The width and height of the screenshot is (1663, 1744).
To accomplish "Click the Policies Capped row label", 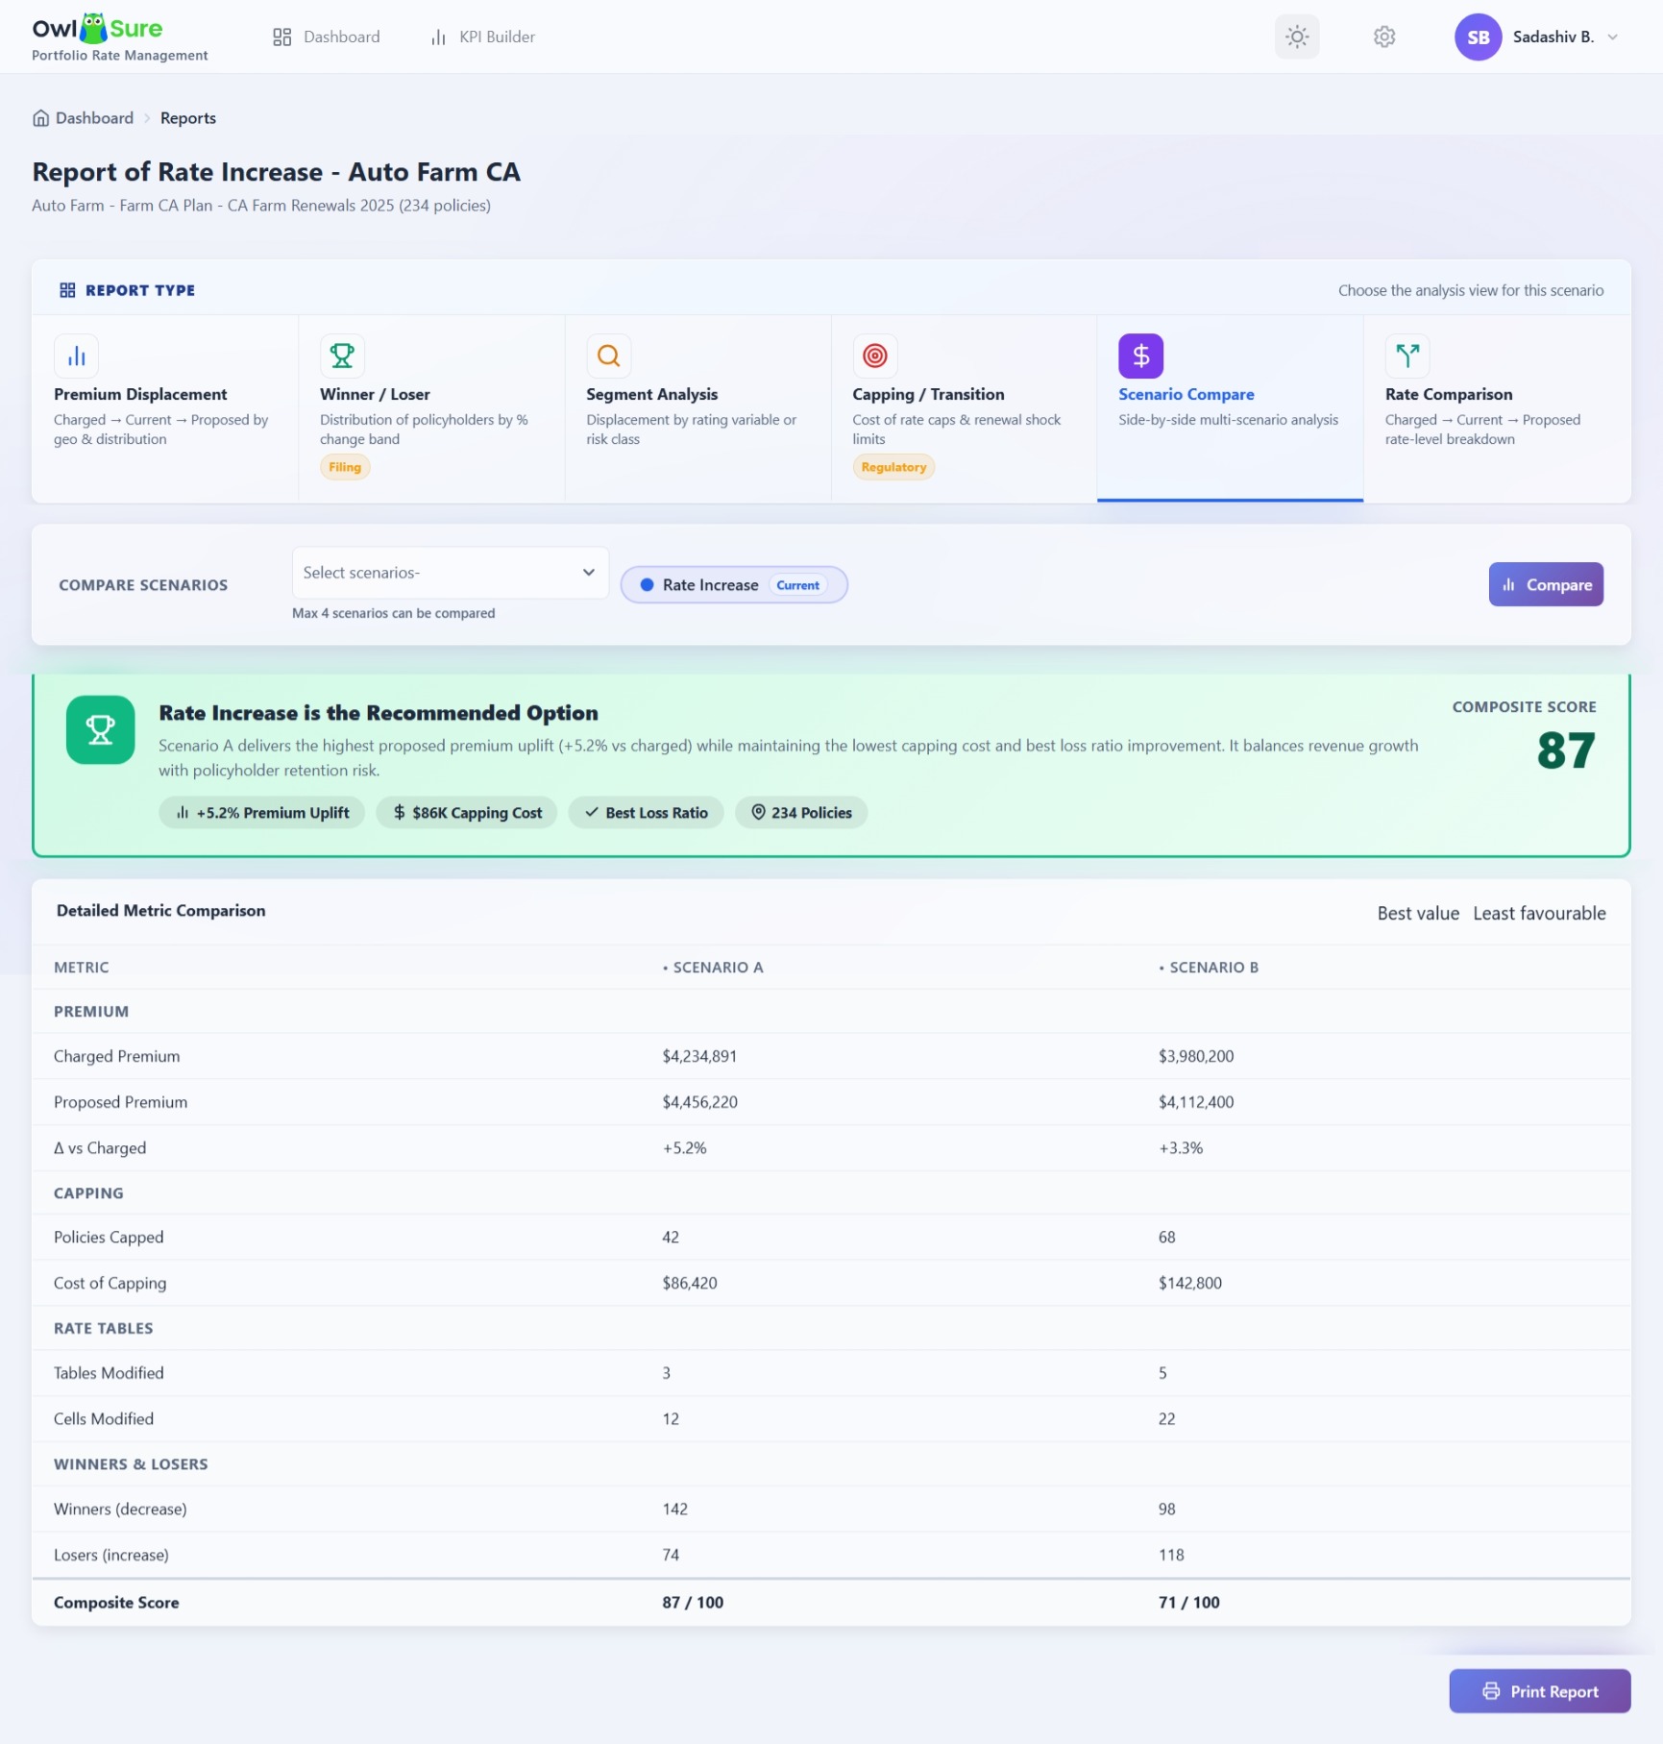I will (109, 1238).
